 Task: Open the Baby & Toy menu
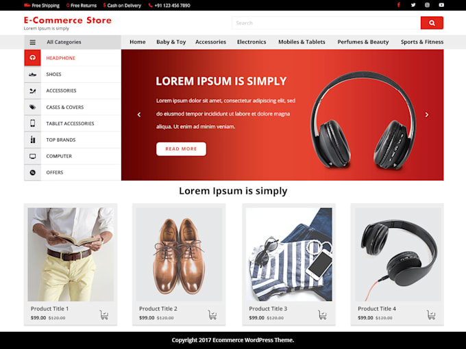click(171, 42)
